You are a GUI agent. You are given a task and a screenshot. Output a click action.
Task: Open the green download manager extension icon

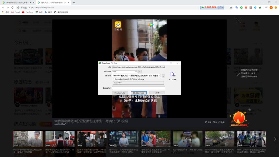coord(241,7)
